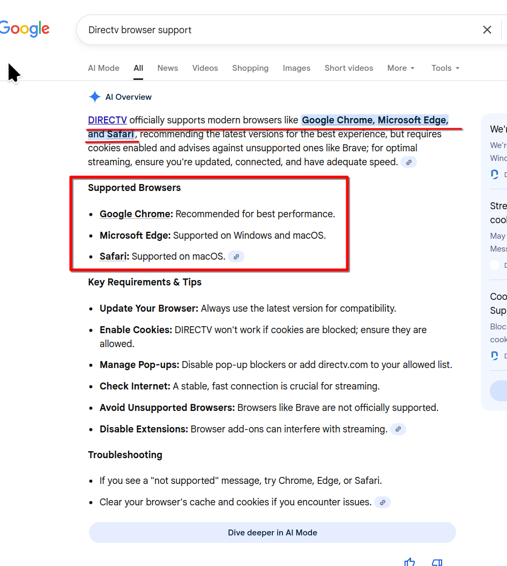The width and height of the screenshot is (507, 566).
Task: Click the Google logo
Action: (25, 29)
